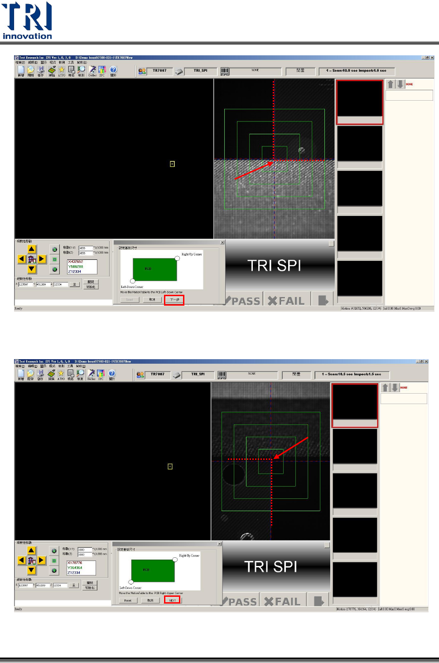Click the 下一步 button in upper screenshot dialog
Image resolution: width=439 pixels, height=663 pixels.
tap(174, 300)
